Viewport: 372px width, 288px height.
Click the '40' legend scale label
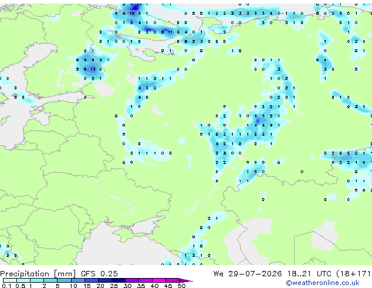click(154, 286)
